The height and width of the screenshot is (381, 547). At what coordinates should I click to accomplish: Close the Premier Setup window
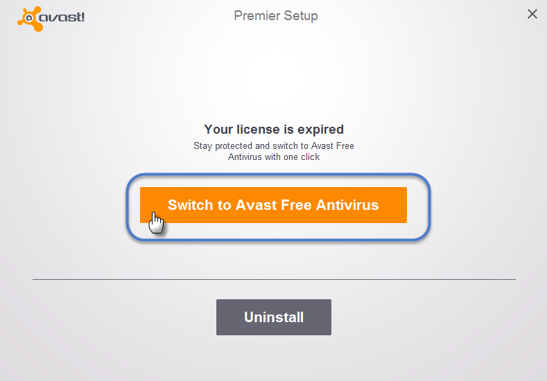click(532, 14)
